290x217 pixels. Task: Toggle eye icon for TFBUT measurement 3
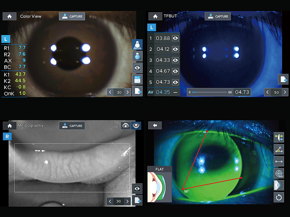[x=175, y=60]
